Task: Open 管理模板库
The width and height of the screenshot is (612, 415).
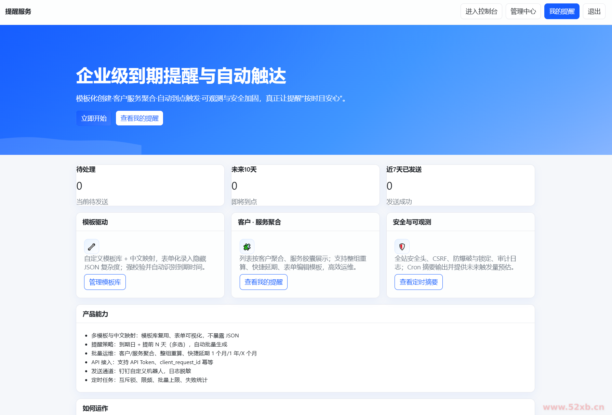Action: 105,282
